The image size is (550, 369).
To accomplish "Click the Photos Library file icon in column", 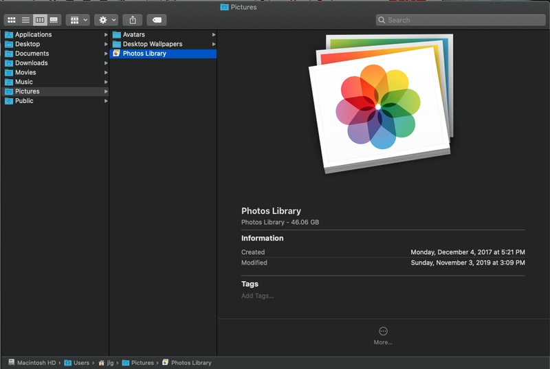I will 116,54.
